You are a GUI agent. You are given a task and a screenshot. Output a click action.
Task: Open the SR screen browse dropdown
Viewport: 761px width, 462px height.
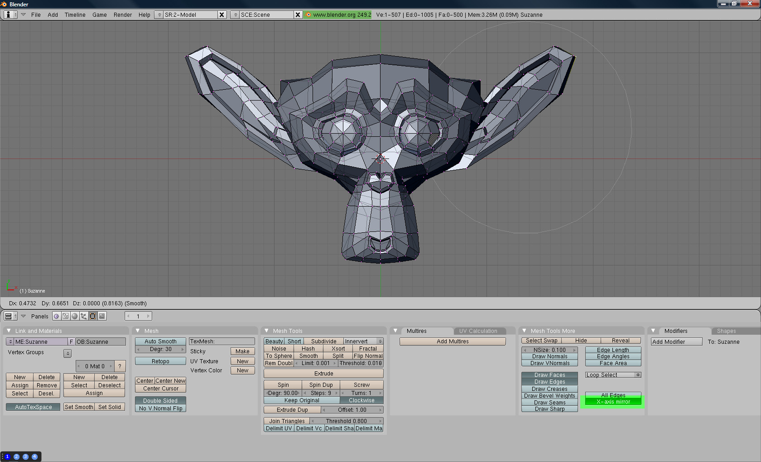click(x=159, y=14)
